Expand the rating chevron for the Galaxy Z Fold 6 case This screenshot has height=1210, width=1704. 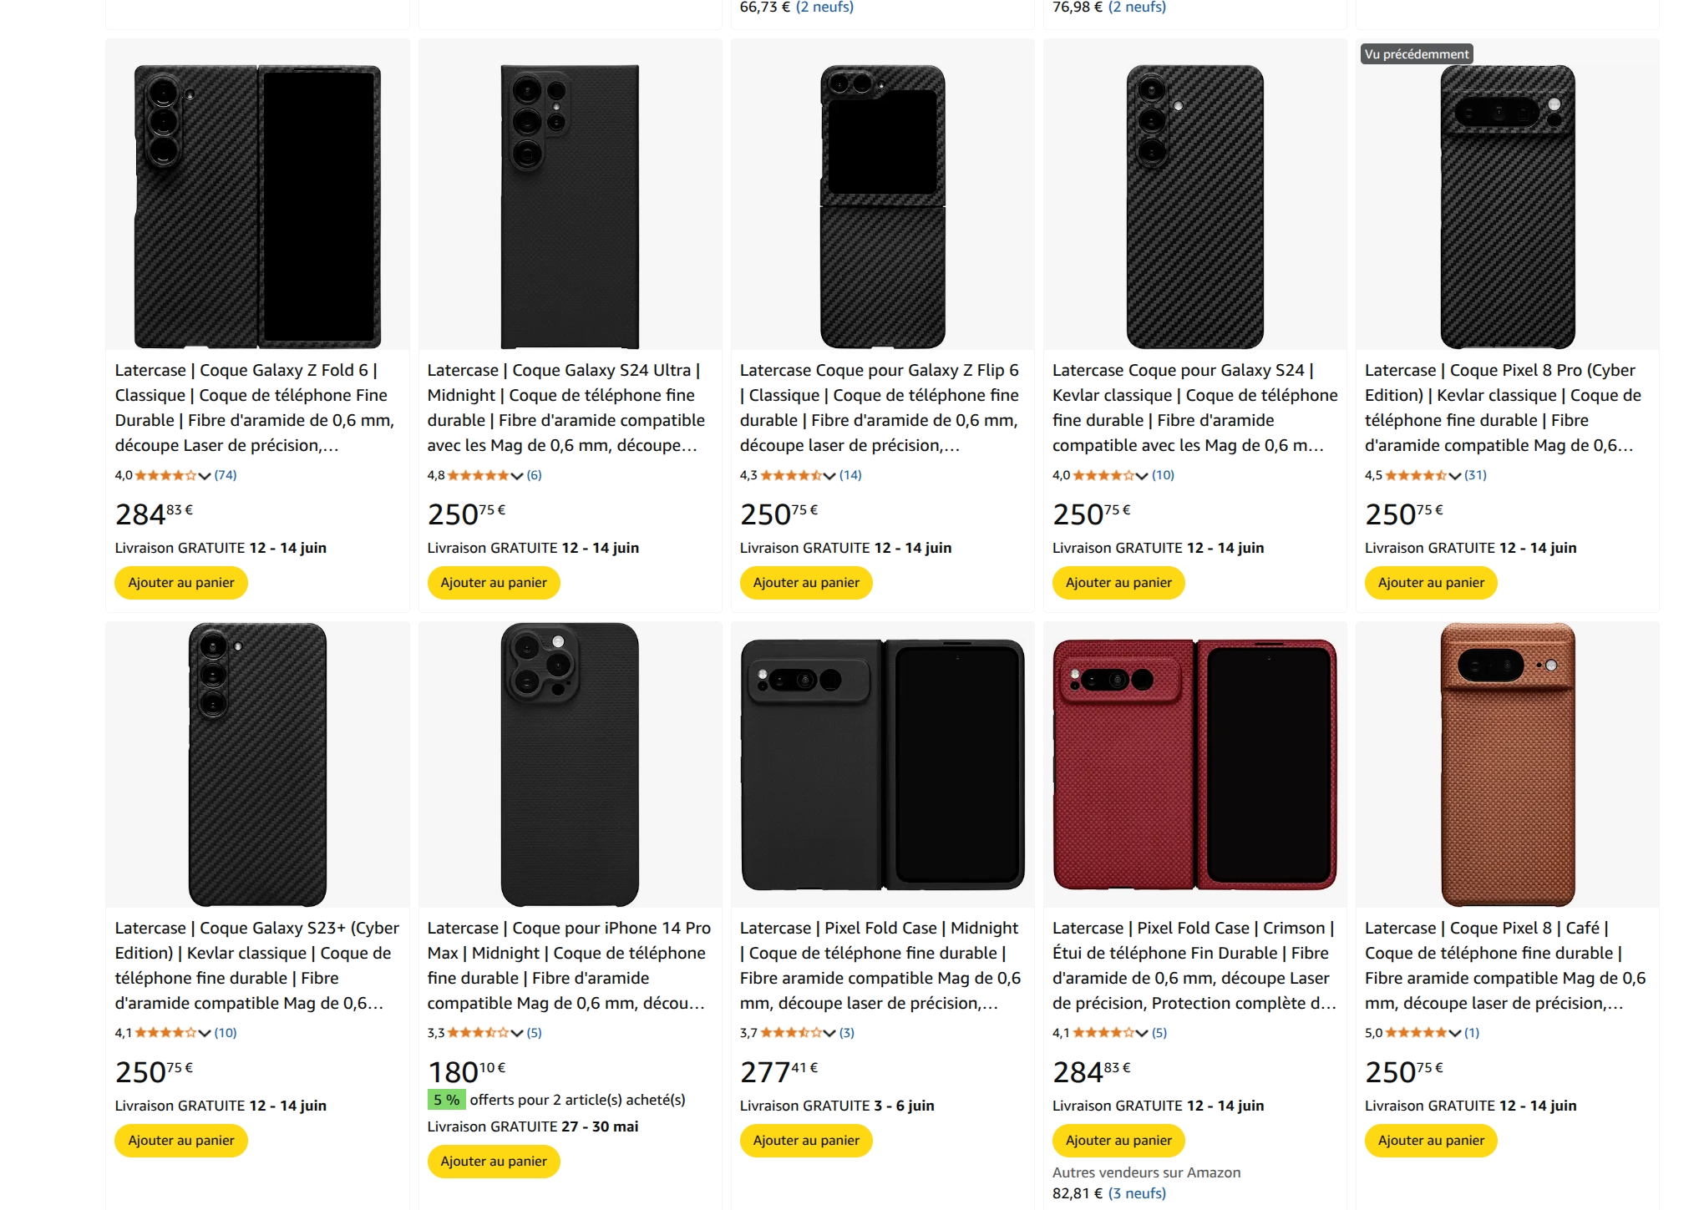tap(205, 476)
